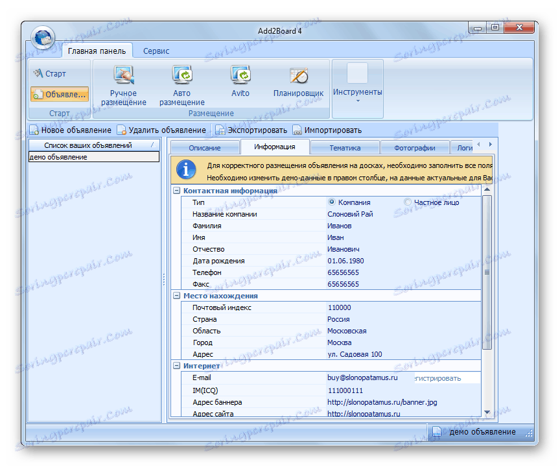560x467 pixels.
Task: Switch to the Сервис ribbon tab
Action: pyautogui.click(x=156, y=51)
